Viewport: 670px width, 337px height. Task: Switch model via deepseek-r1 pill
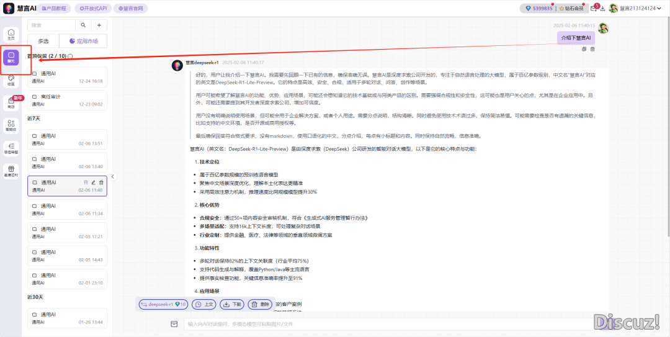pos(164,305)
